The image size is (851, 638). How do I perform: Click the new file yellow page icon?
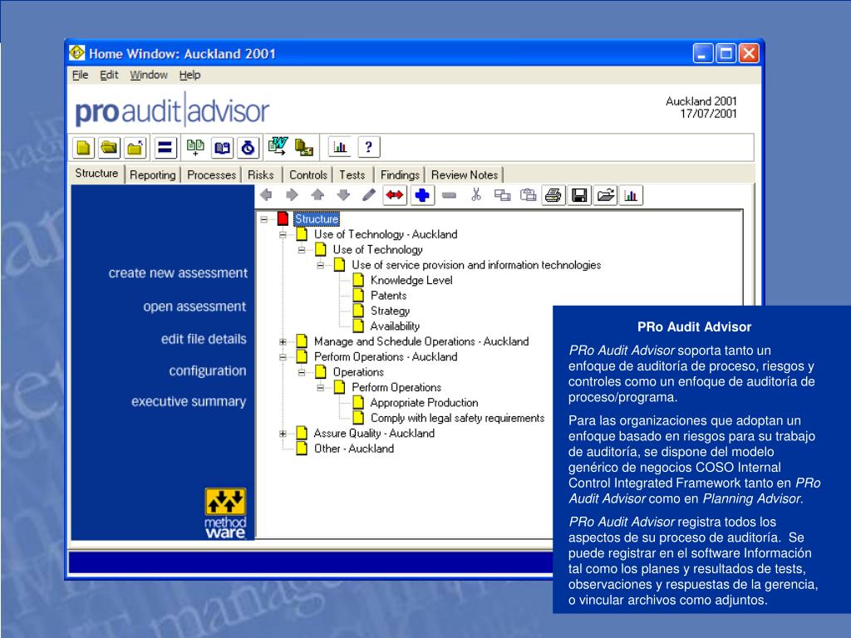point(83,148)
